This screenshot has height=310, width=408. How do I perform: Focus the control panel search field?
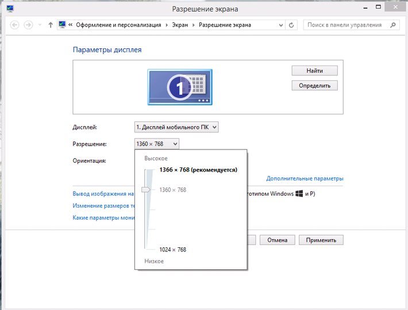(x=351, y=25)
